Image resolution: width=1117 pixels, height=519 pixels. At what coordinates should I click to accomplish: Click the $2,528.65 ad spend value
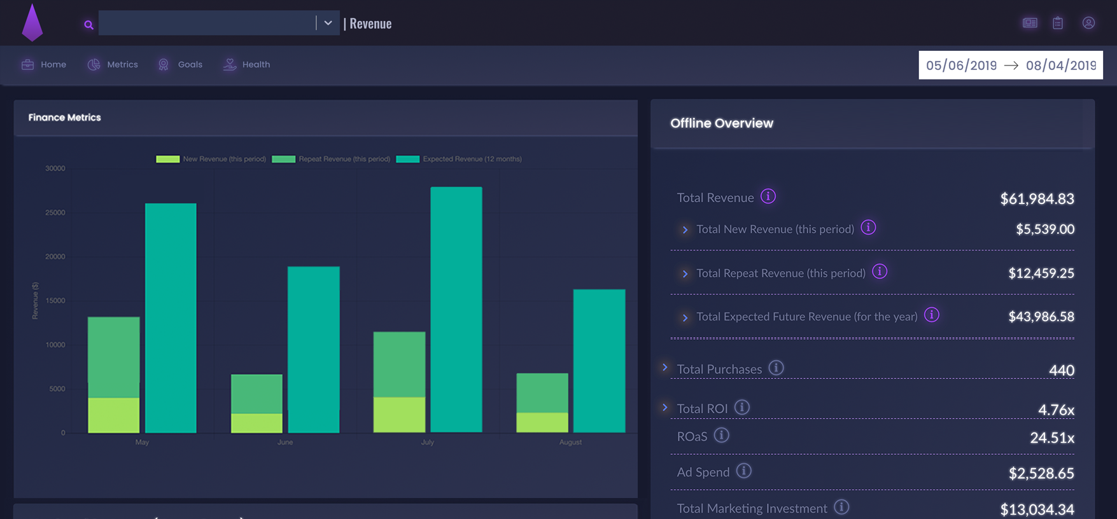pos(1041,473)
